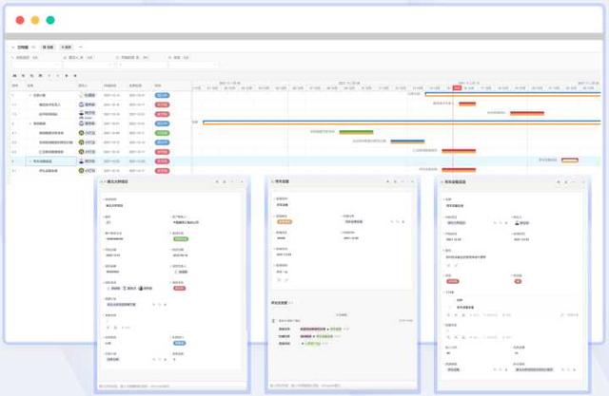
Task: Open the ellipsis more menu in top toolbar
Action: [81, 47]
